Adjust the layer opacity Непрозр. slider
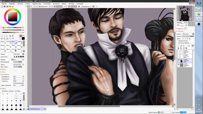This screenshot has width=203, height=114. (x=188, y=36)
